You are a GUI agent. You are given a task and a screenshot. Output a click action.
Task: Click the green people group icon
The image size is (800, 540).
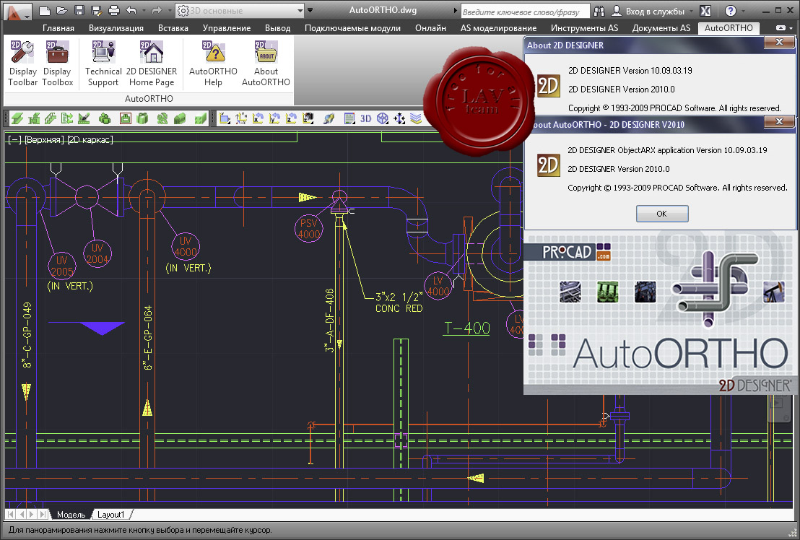[105, 119]
